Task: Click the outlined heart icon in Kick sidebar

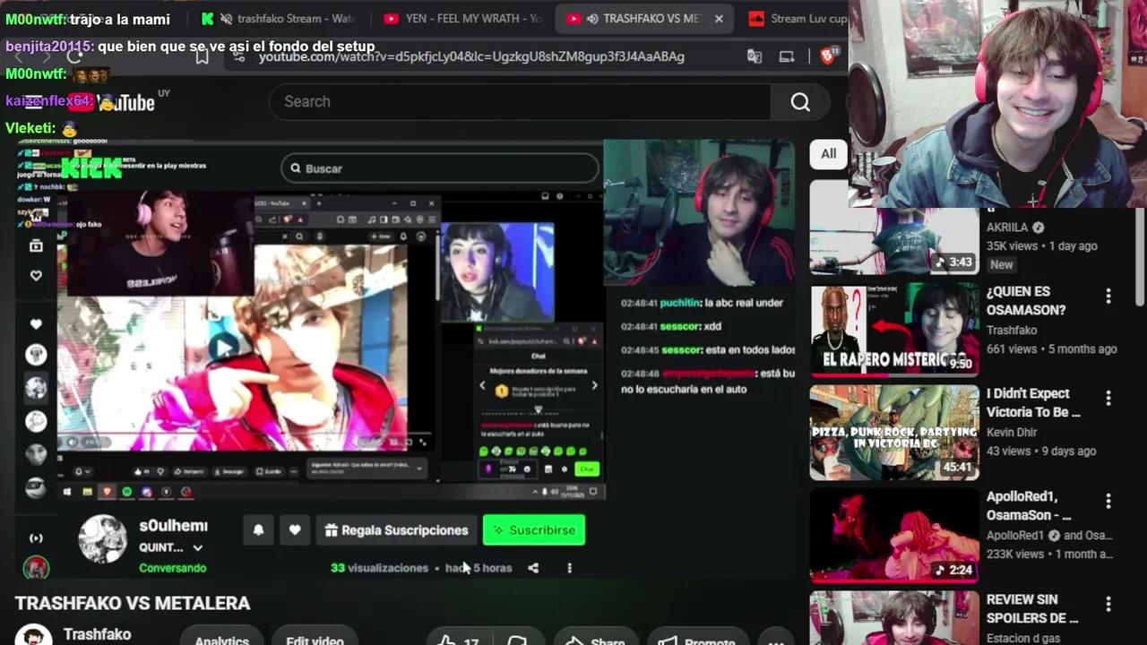Action: [x=36, y=275]
